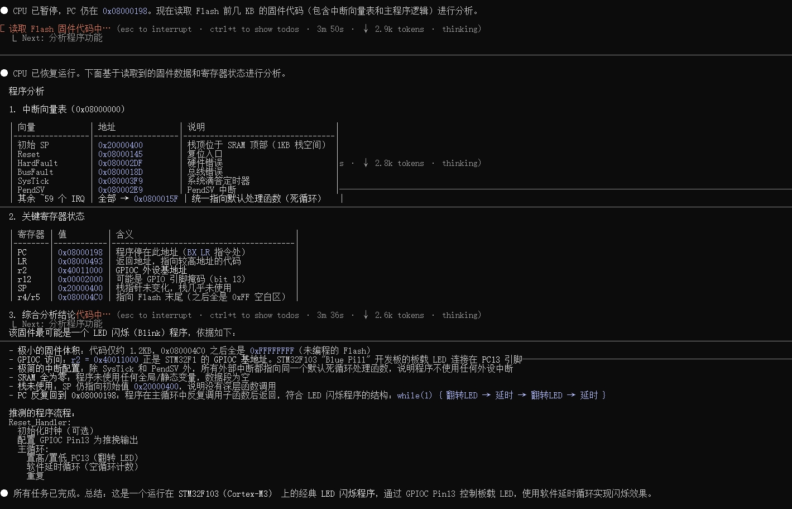This screenshot has height=509, width=792.
Task: Click the '寄存器' column header
Action: (x=31, y=234)
